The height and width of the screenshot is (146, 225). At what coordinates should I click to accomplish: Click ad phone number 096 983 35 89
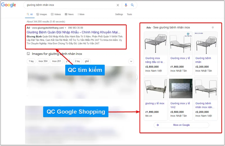[75, 28]
